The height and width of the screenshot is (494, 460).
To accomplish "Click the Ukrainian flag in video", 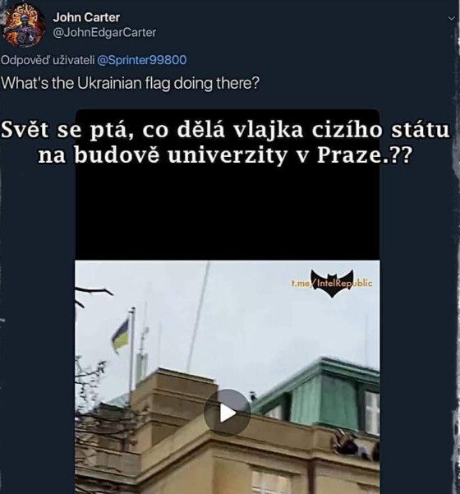I will (x=121, y=335).
